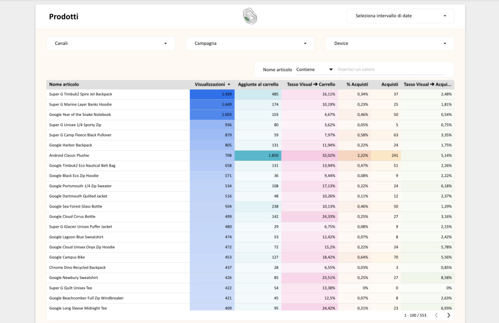Click the Canali dropdown arrow
This screenshot has width=499, height=323.
[x=166, y=43]
